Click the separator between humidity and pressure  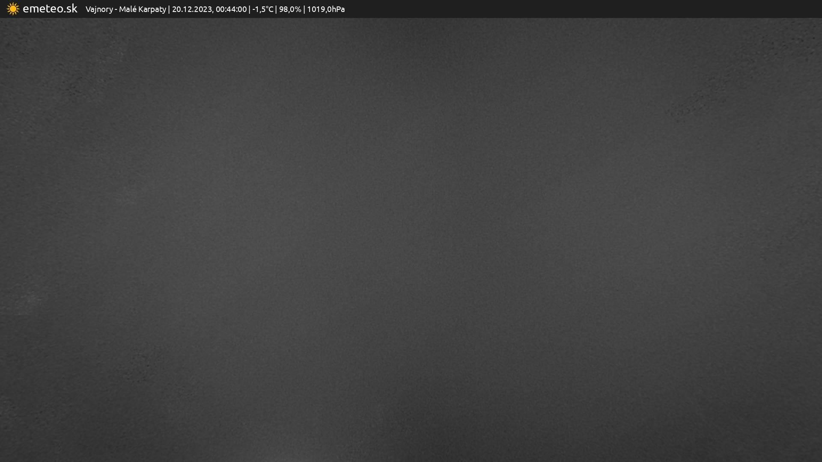[304, 9]
